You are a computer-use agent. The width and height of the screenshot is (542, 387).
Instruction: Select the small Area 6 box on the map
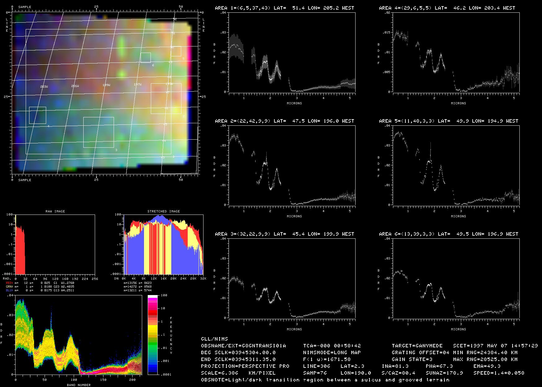coord(146,58)
